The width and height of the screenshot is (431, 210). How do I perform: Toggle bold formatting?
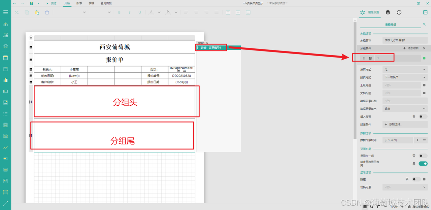click(119, 12)
